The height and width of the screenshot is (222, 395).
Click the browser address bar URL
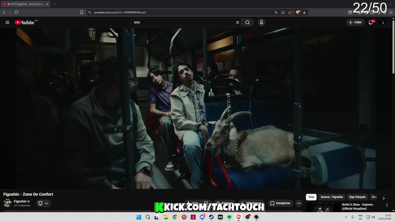(x=120, y=12)
